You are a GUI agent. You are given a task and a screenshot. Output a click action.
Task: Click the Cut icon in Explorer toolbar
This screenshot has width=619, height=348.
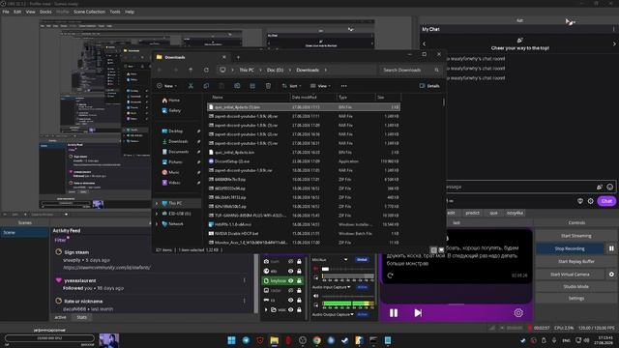pyautogui.click(x=191, y=86)
